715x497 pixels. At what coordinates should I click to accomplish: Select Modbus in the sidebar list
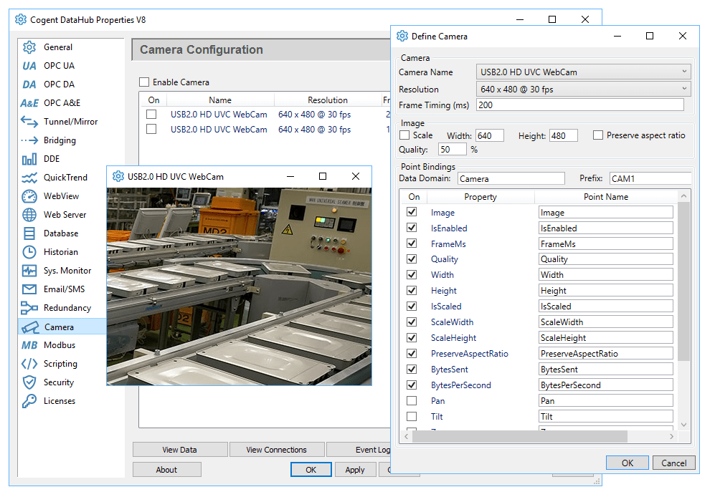[x=60, y=345]
